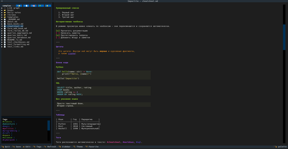Click Theme in the footer bar
The image size is (288, 149).
coord(78,147)
